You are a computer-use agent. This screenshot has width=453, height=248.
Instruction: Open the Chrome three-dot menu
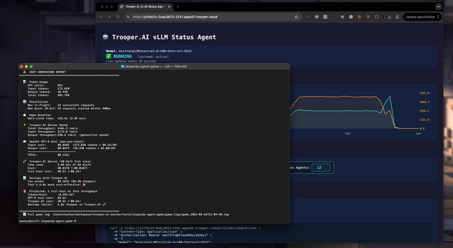tap(438, 17)
